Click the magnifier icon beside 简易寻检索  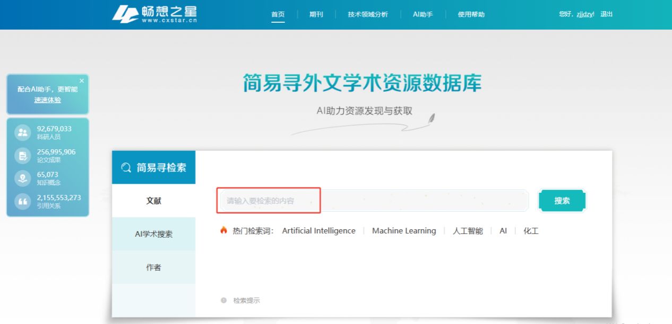click(x=126, y=168)
